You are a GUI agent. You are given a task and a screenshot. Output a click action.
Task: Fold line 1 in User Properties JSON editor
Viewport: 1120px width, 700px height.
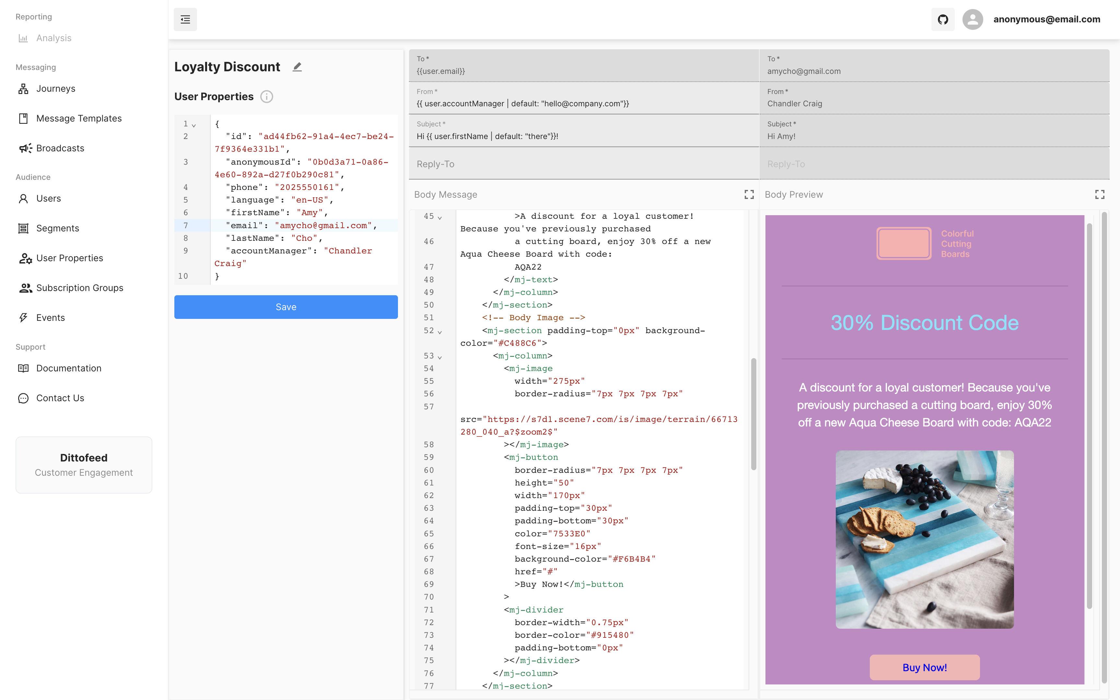[x=194, y=125]
